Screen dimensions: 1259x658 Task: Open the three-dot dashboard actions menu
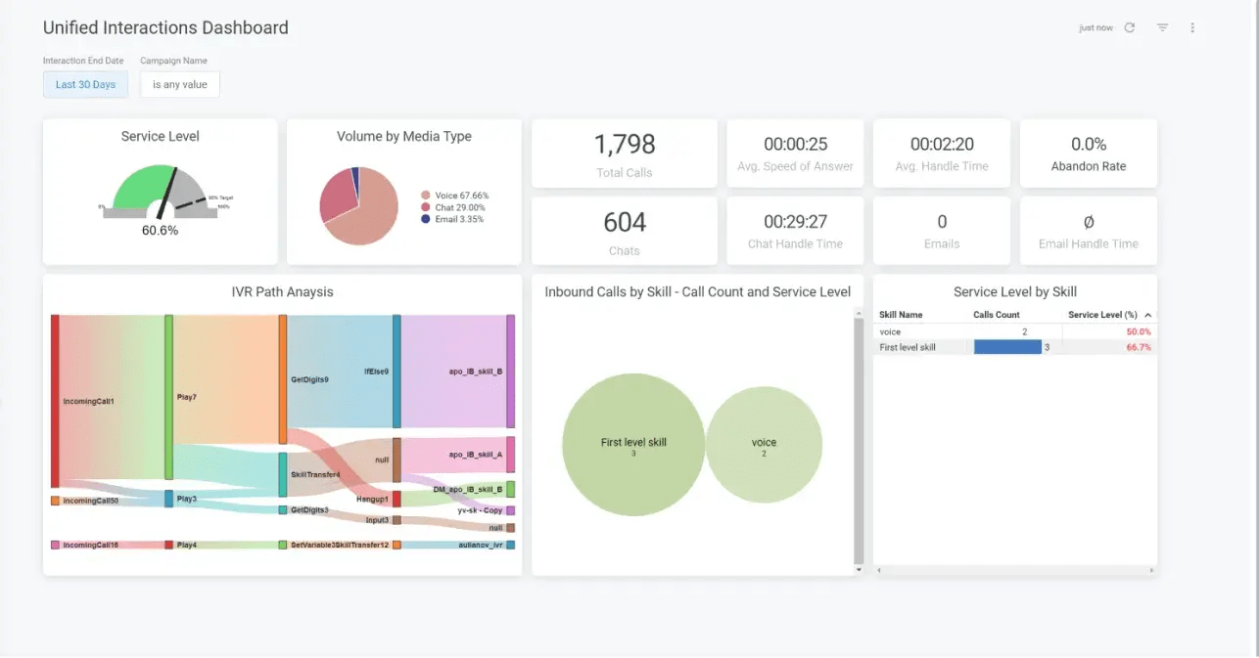tap(1192, 27)
